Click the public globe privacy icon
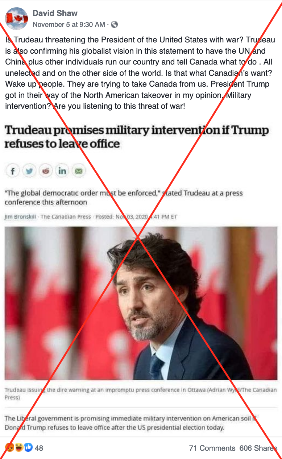This screenshot has width=282, height=459. click(114, 25)
